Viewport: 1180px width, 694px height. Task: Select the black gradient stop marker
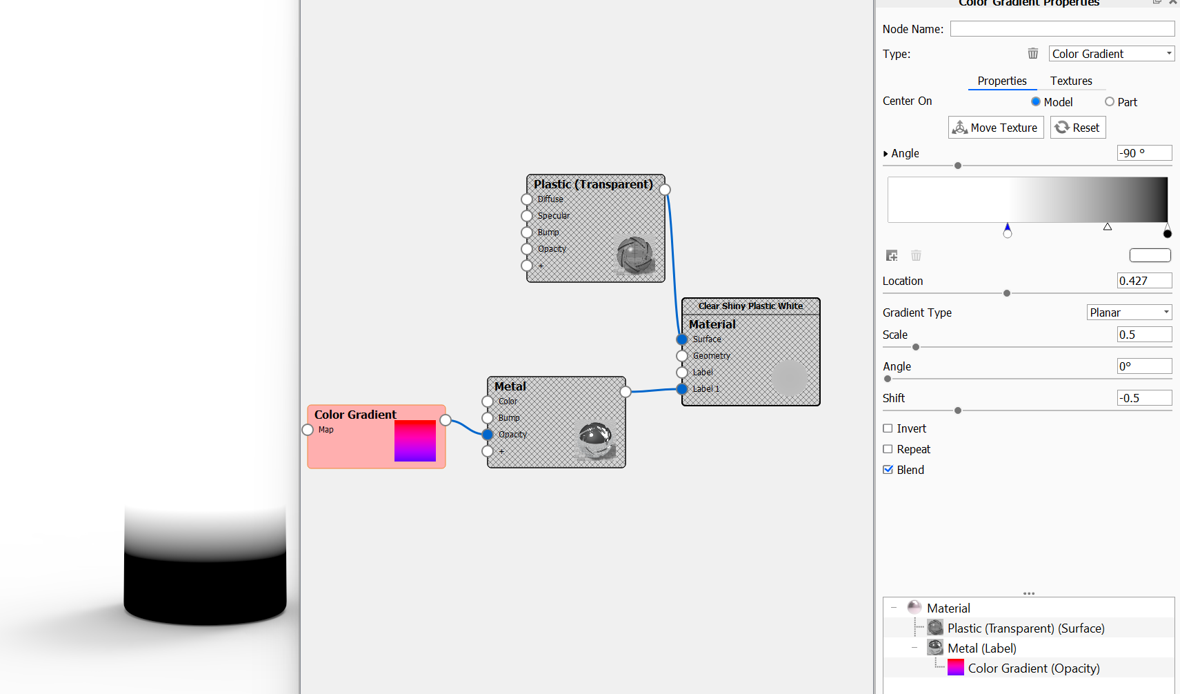point(1167,231)
